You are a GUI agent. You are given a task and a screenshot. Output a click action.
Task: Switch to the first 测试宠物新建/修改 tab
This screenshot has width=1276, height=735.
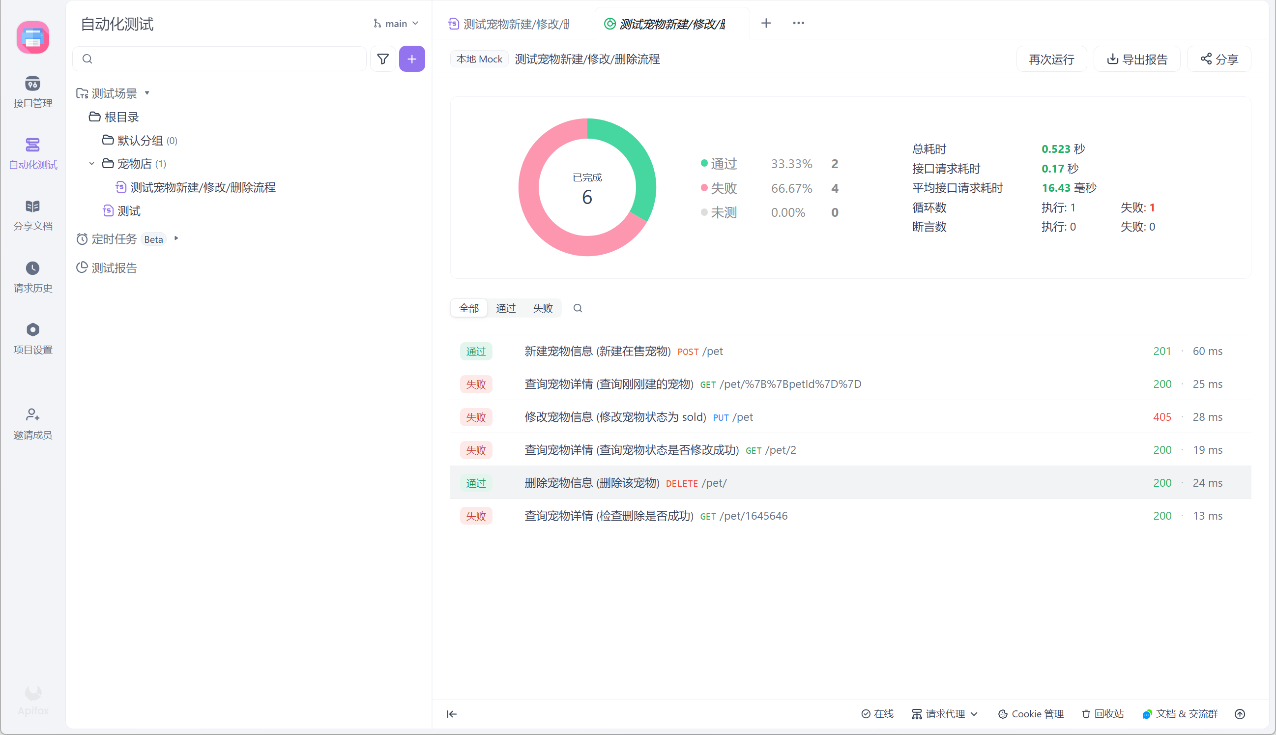pyautogui.click(x=515, y=24)
